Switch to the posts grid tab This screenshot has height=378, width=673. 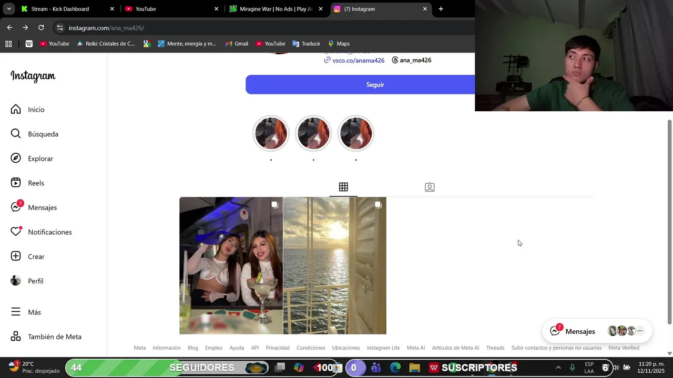pyautogui.click(x=343, y=187)
